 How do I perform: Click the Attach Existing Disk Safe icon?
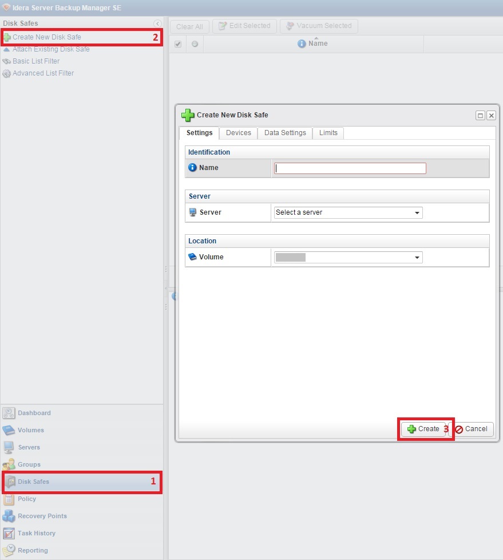(6, 49)
